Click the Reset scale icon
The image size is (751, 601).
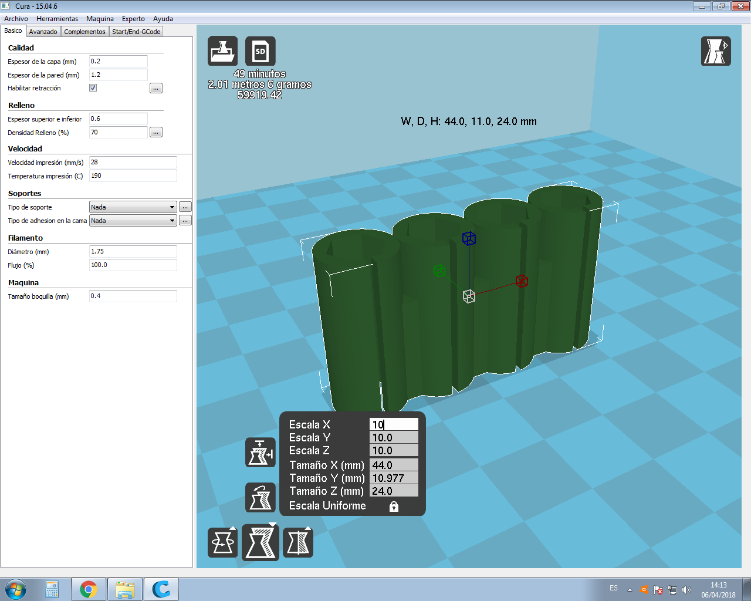coord(261,497)
